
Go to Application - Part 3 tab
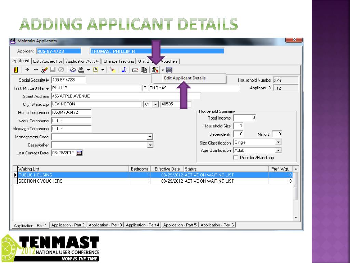[x=105, y=225]
